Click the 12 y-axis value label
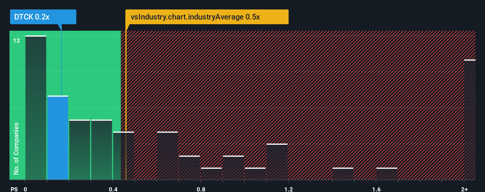Image resolution: width=485 pixels, height=192 pixels. click(x=17, y=40)
